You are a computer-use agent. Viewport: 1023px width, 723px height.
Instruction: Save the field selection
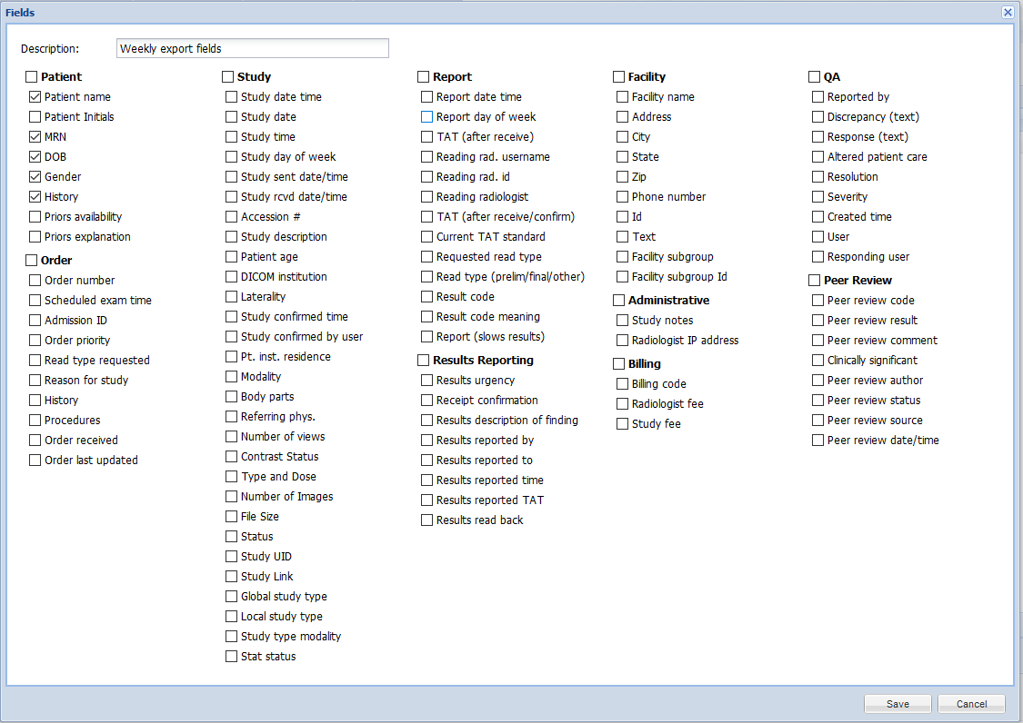(x=898, y=704)
